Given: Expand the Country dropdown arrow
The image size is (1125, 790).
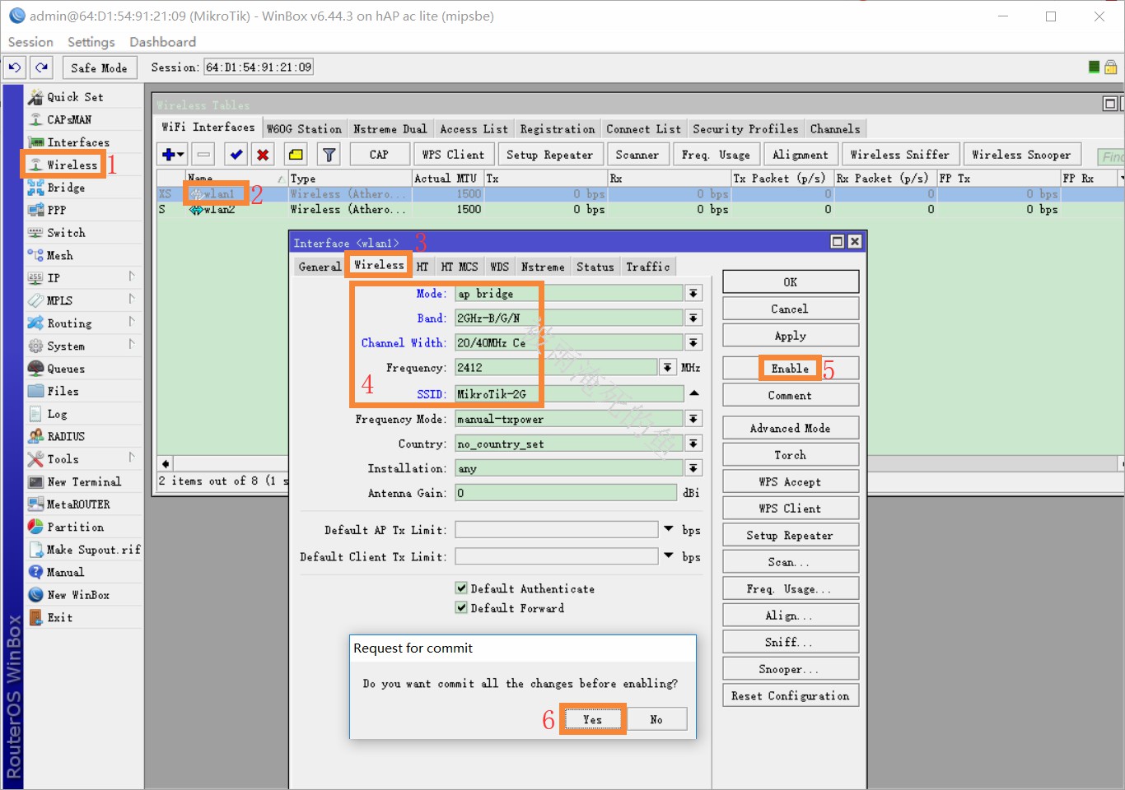Looking at the screenshot, I should 693,444.
